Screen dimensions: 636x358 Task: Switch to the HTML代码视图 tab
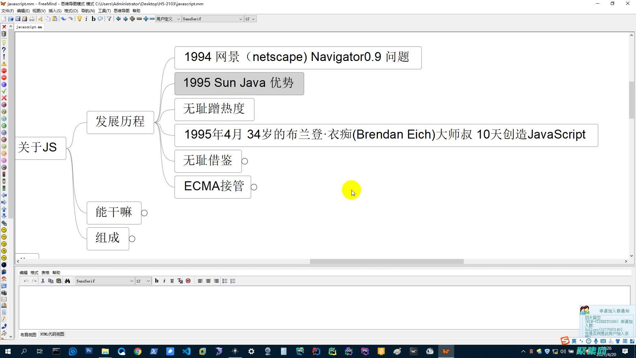coord(52,334)
